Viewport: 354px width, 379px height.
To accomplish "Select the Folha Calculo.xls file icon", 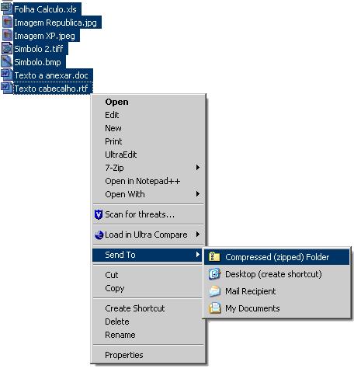I will click(x=6, y=9).
